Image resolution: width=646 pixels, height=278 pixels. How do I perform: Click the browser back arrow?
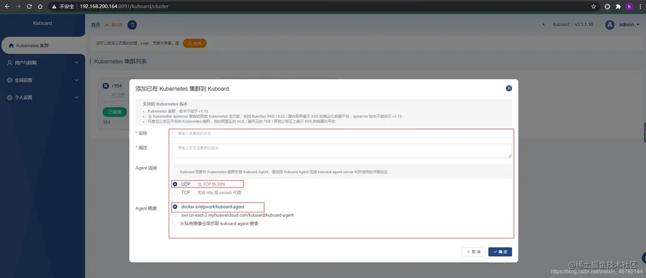coord(7,6)
